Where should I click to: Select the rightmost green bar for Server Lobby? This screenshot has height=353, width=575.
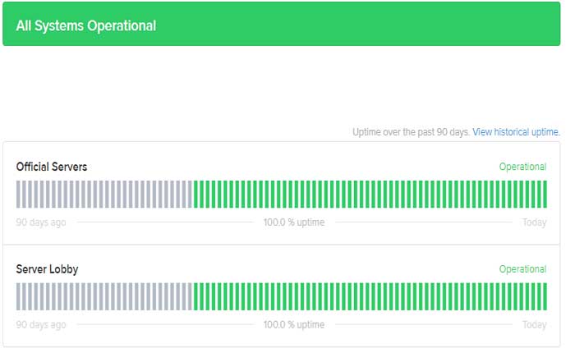[x=544, y=296]
